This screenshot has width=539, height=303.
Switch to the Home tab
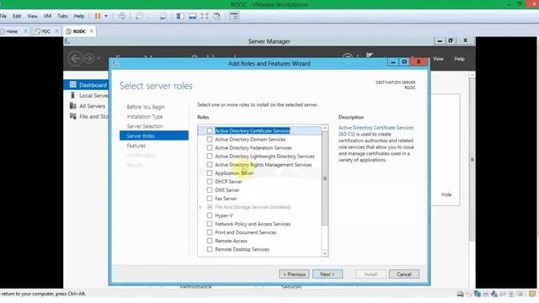12,31
